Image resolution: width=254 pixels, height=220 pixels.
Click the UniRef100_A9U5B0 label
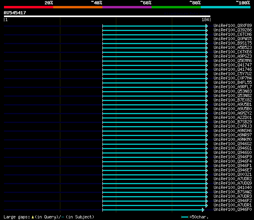coord(233,109)
